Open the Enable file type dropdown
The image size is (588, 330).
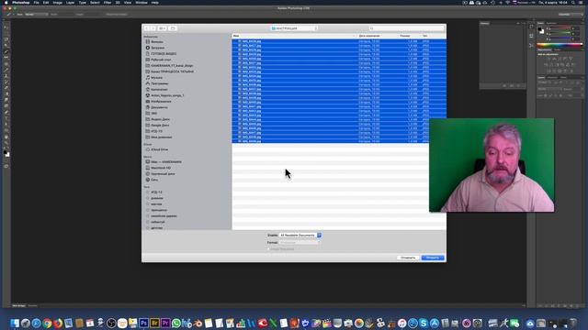300,235
